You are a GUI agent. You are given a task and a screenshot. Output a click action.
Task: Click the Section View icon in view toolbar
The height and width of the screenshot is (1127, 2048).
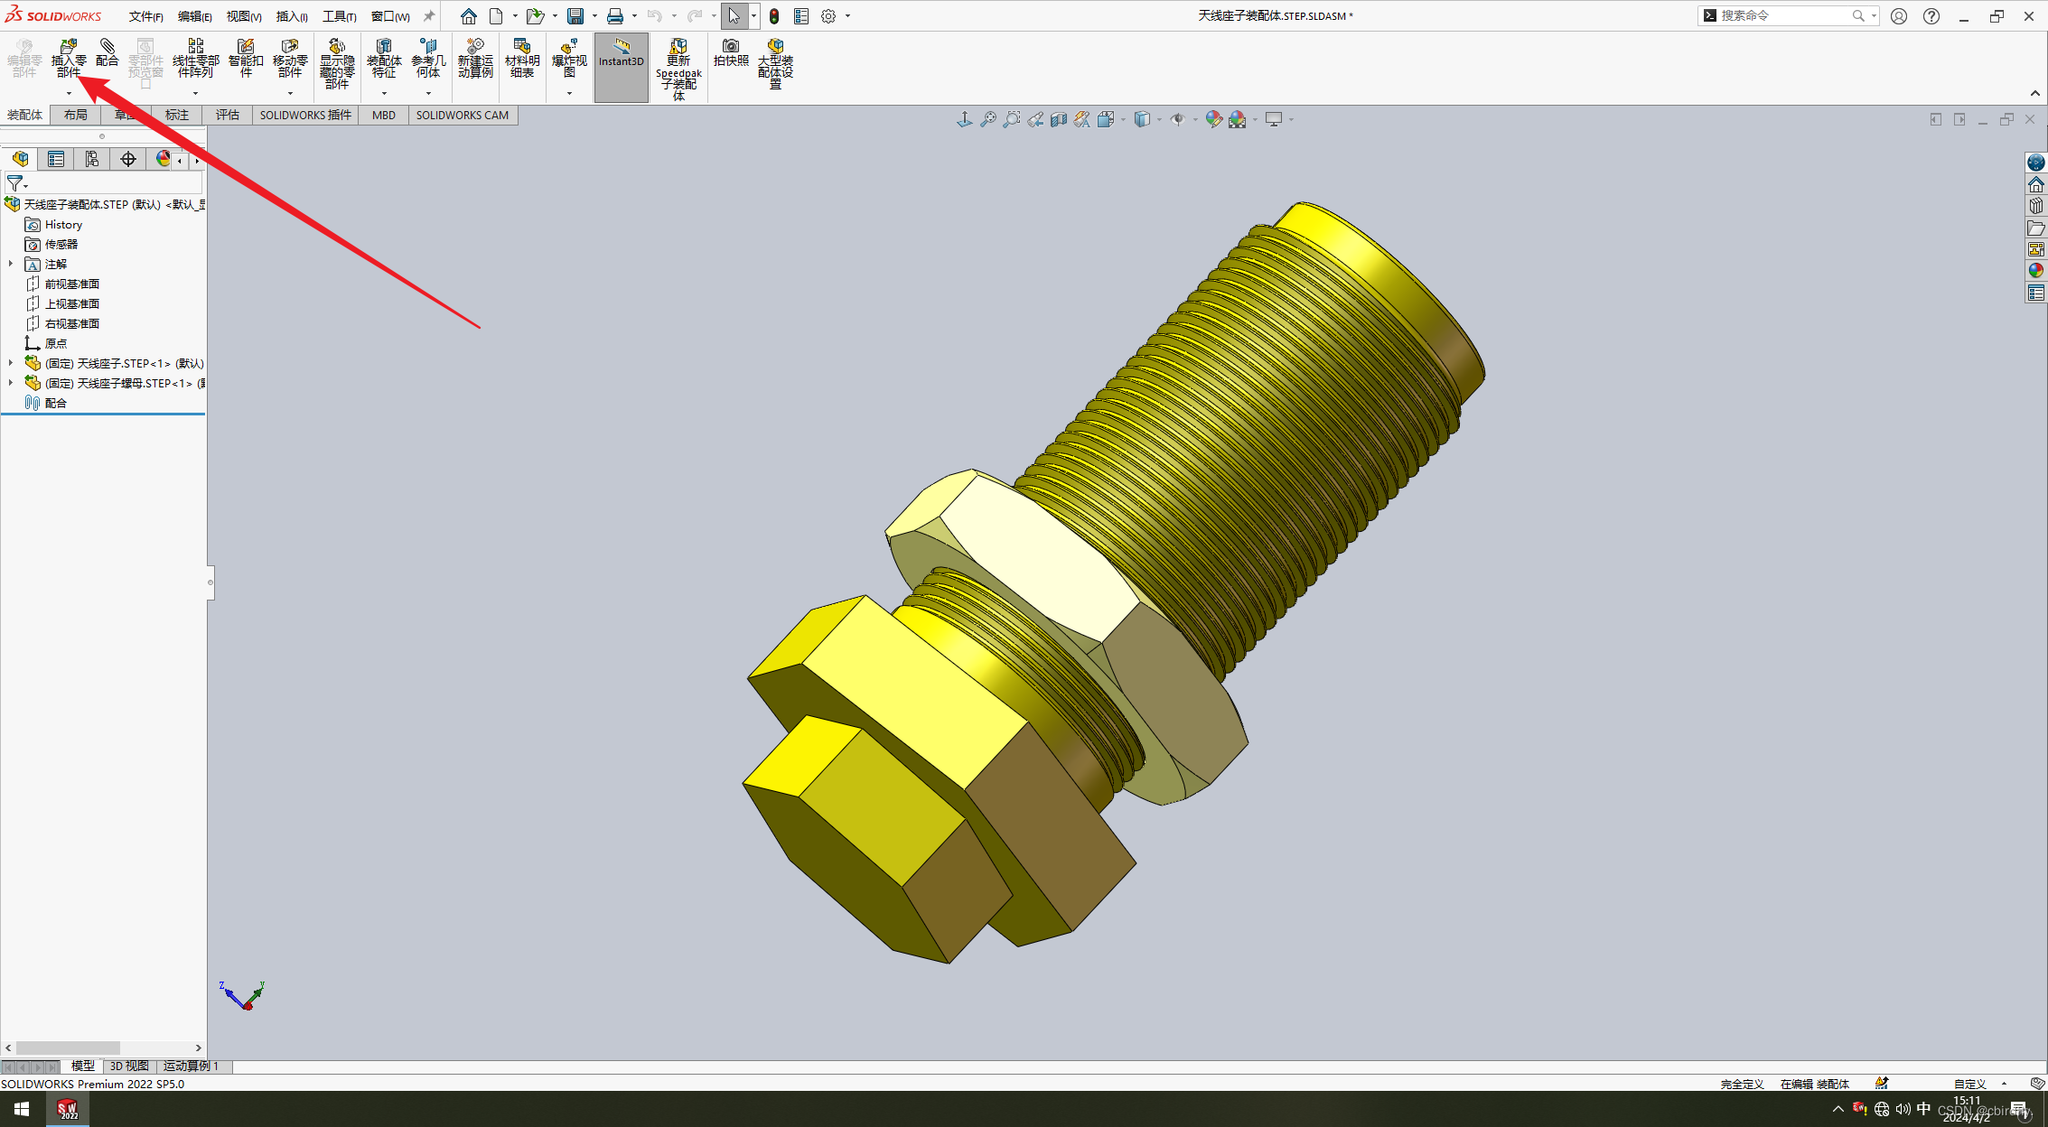pyautogui.click(x=1058, y=119)
